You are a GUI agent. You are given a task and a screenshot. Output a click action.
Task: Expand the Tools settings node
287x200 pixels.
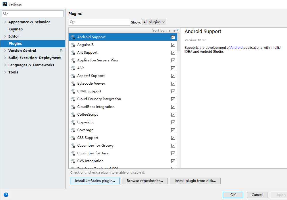coord(5,72)
